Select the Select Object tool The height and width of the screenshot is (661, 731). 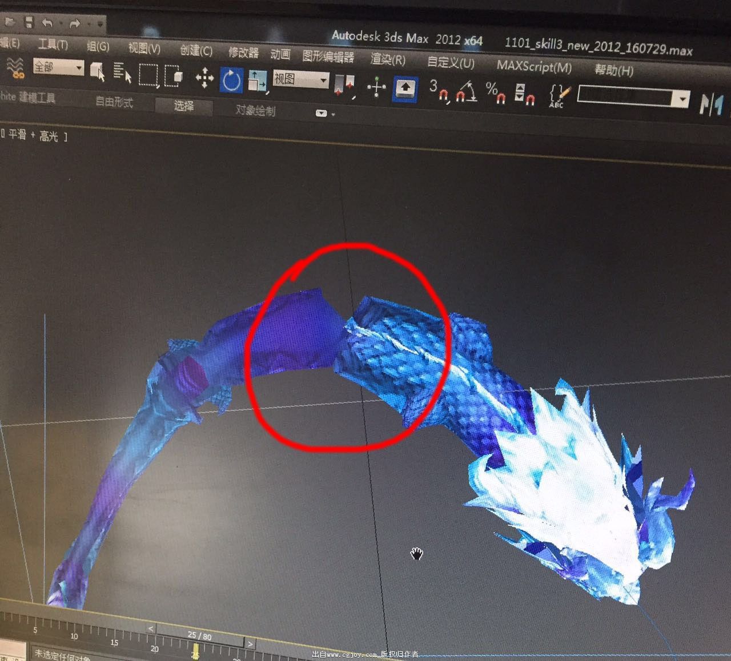click(x=97, y=72)
